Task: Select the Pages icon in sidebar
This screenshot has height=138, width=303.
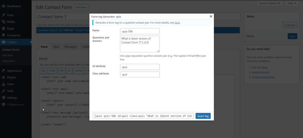Action: [x=4, y=29]
